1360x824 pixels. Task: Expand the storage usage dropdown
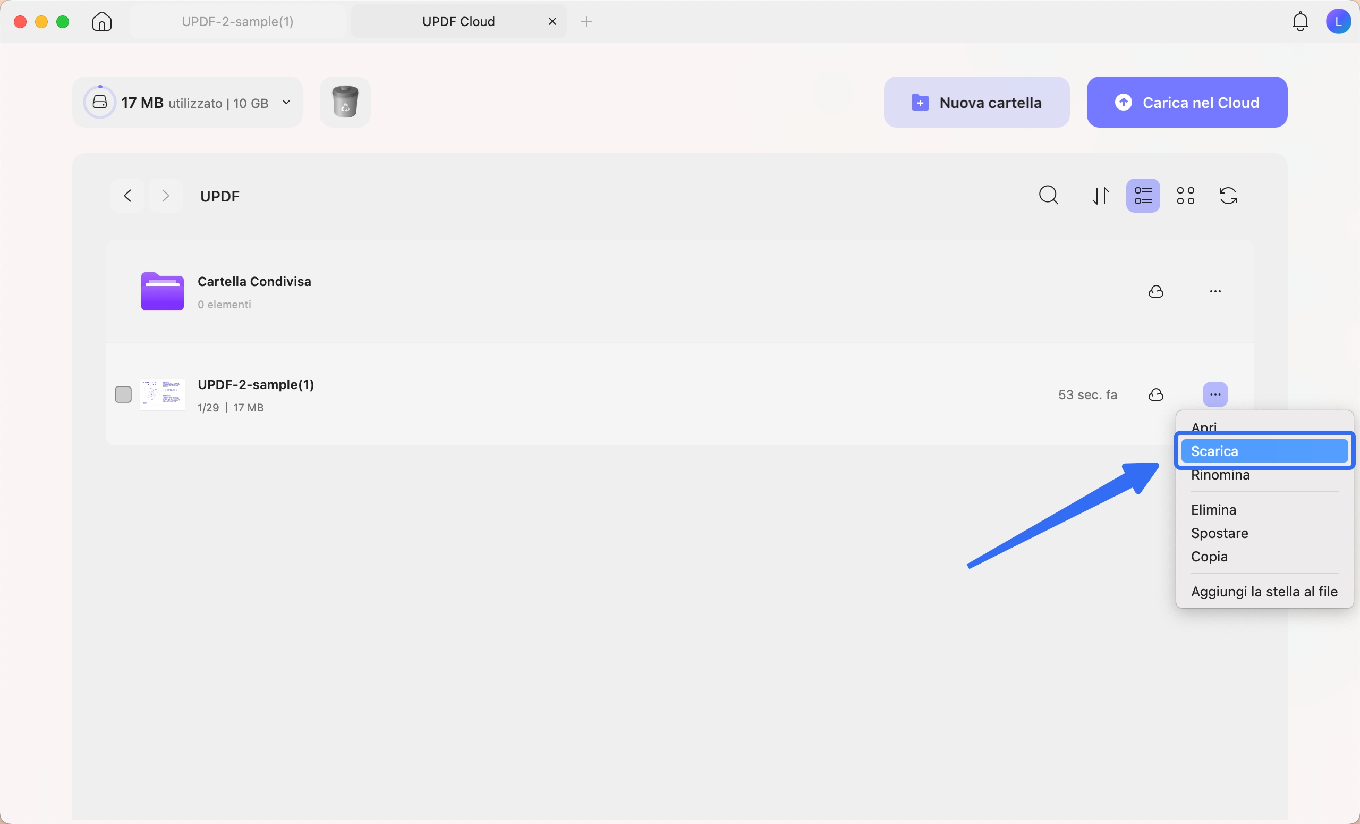click(x=286, y=102)
